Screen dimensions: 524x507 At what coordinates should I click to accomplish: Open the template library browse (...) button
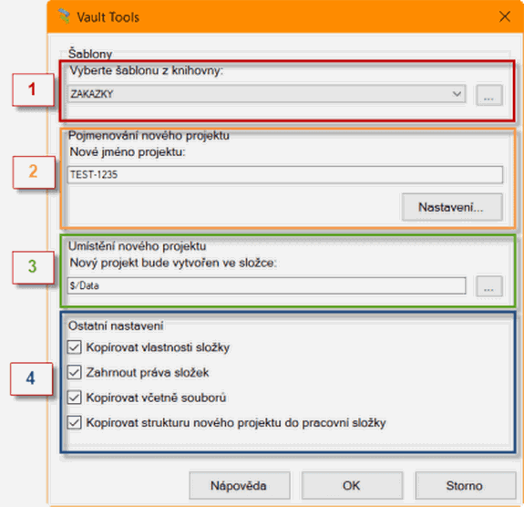tap(488, 96)
